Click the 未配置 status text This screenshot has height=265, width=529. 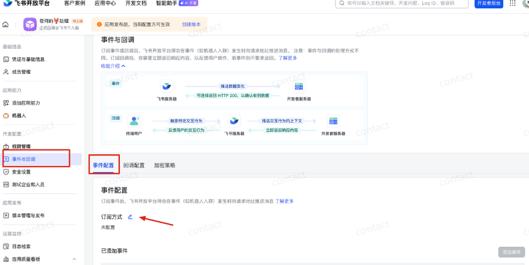coord(108,227)
